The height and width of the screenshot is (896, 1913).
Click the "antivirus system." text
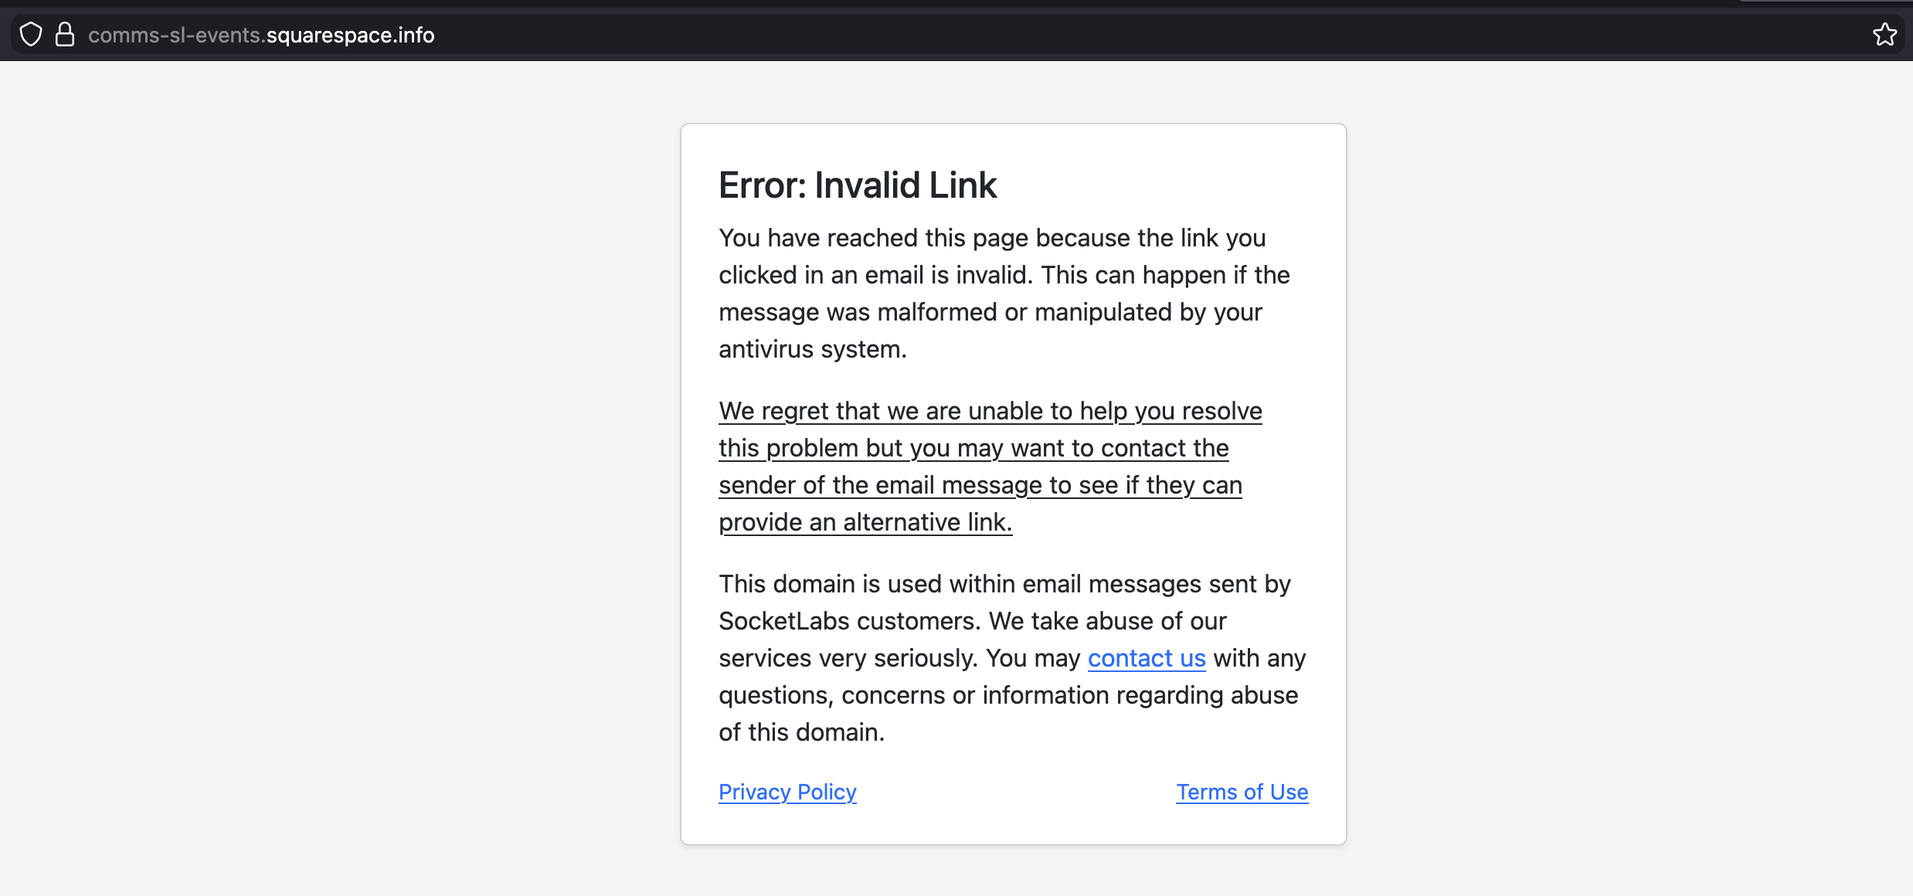click(813, 349)
